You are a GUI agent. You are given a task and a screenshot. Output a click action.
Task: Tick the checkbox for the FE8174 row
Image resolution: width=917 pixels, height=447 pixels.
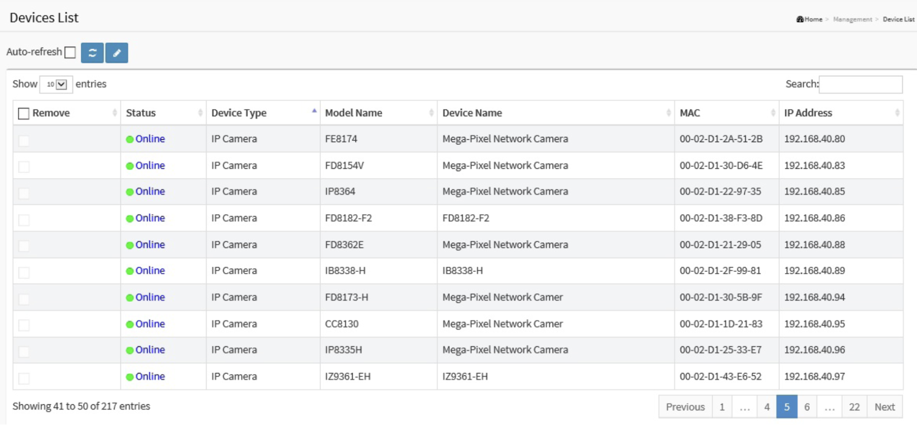24,141
